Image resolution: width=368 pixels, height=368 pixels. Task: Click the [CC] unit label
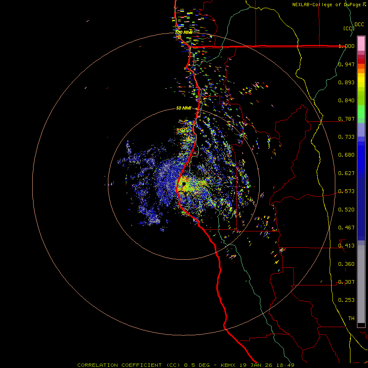(348, 28)
